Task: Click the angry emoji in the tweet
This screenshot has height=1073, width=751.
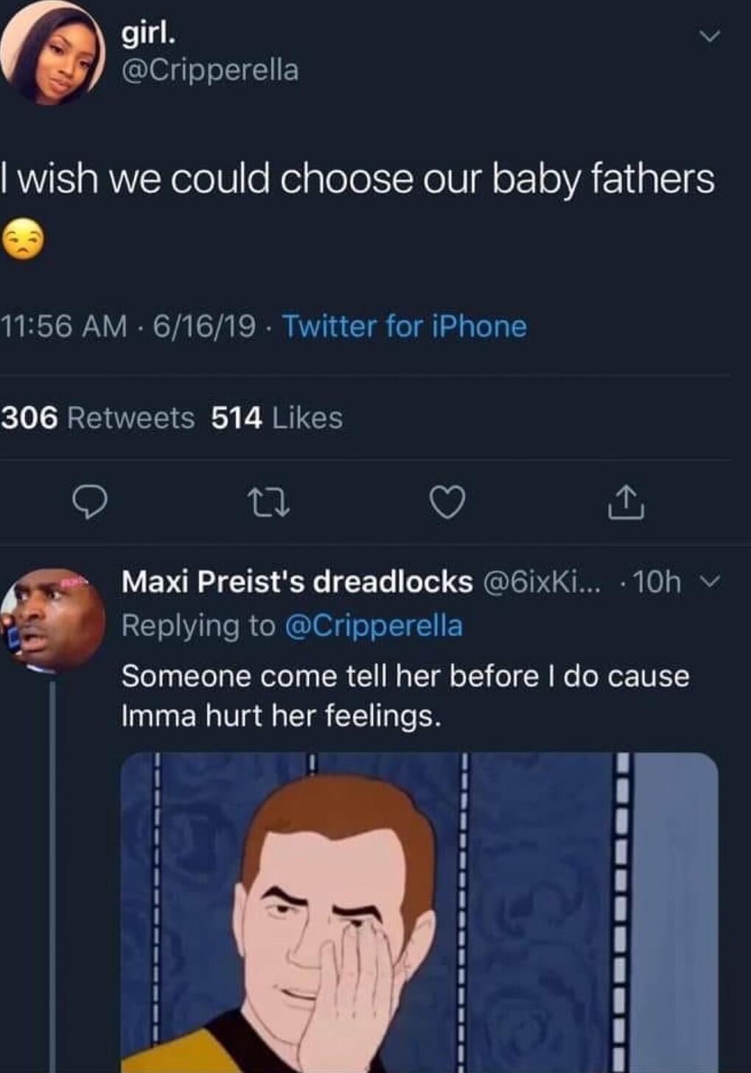Action: click(24, 240)
